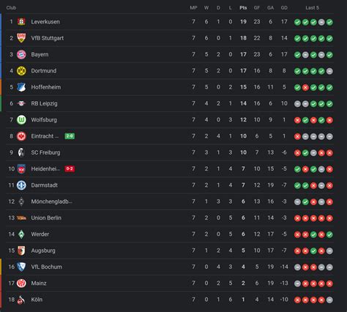Click the Leverkusen club crest

click(21, 22)
